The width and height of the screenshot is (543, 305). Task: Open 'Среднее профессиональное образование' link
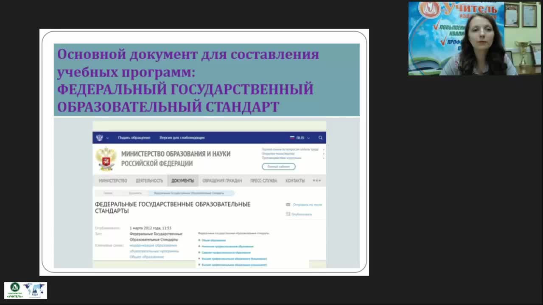226,252
